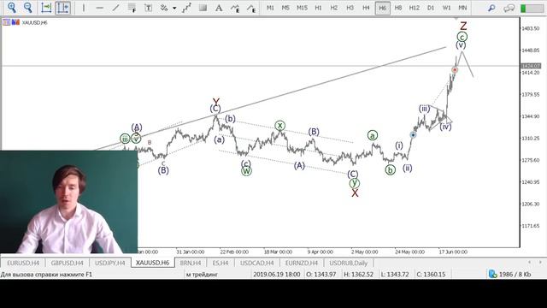Select the horizontal line drawing tool
The width and height of the screenshot is (547, 308).
(100, 8)
